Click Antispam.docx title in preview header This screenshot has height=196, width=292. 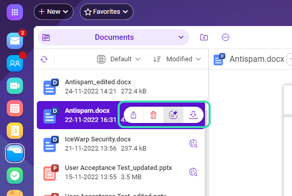point(257,59)
